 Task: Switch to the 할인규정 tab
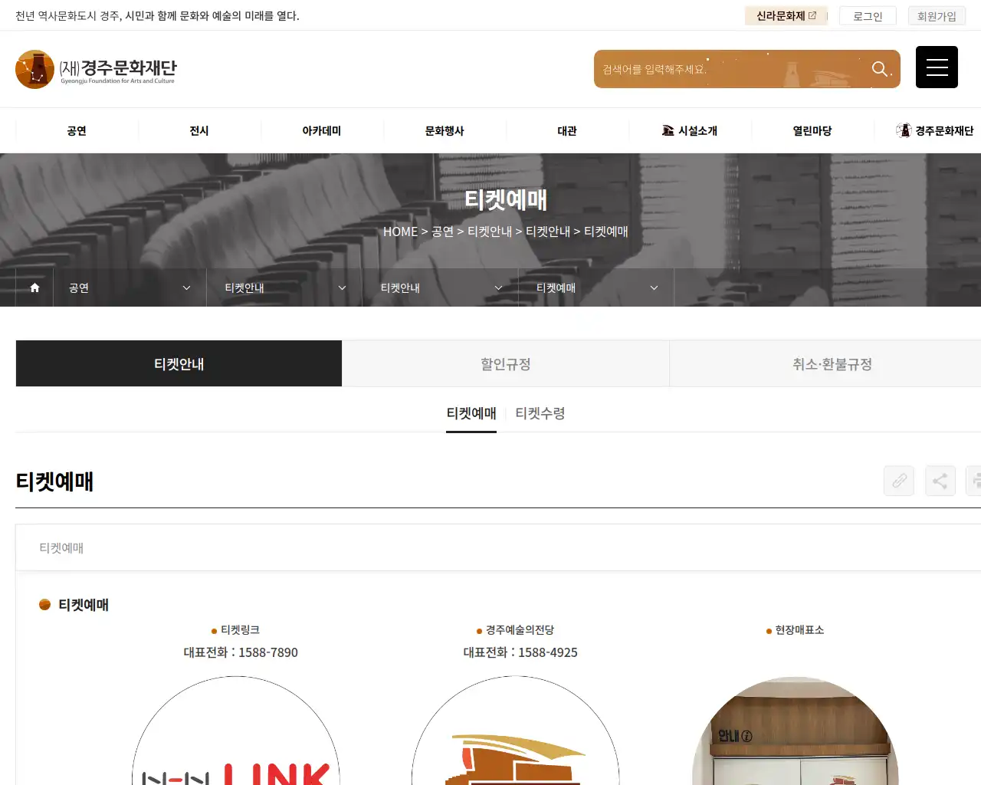click(505, 364)
